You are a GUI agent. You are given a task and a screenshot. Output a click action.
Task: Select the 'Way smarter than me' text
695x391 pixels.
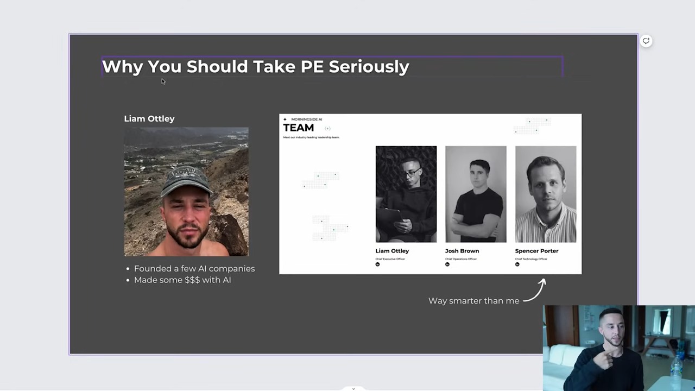click(473, 301)
